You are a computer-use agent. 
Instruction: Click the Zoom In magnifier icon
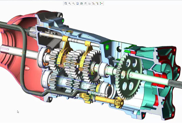(x=70, y=3)
